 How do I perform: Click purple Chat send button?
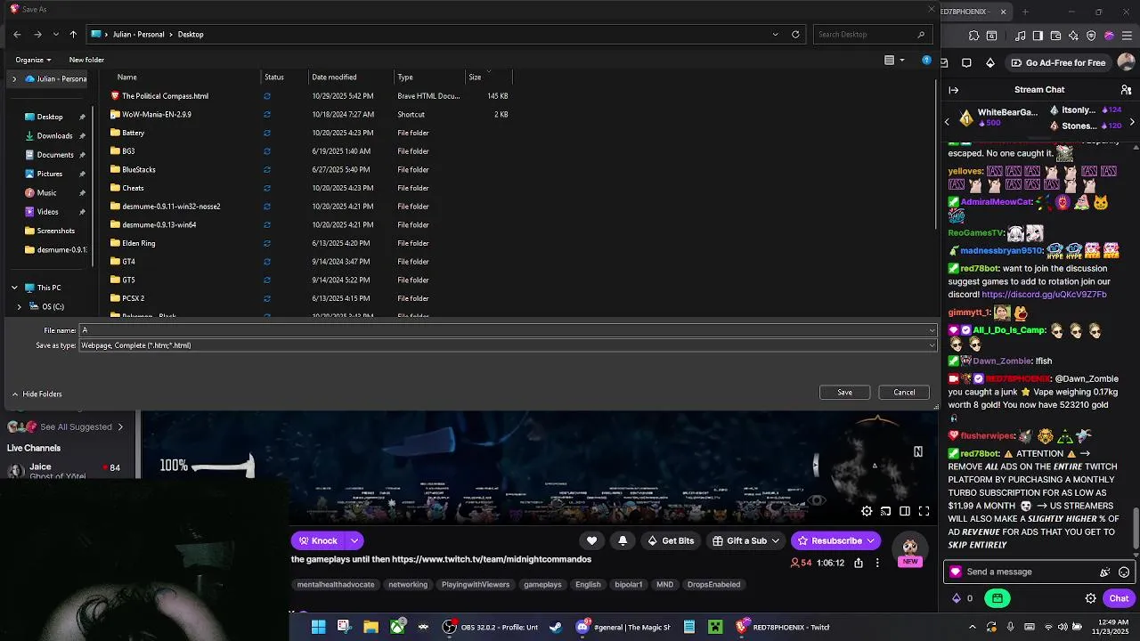point(1119,598)
